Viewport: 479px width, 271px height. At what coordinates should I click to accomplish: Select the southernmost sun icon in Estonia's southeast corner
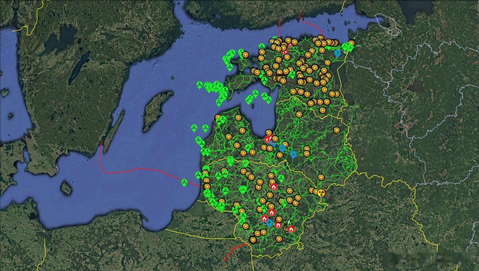[x=322, y=110]
